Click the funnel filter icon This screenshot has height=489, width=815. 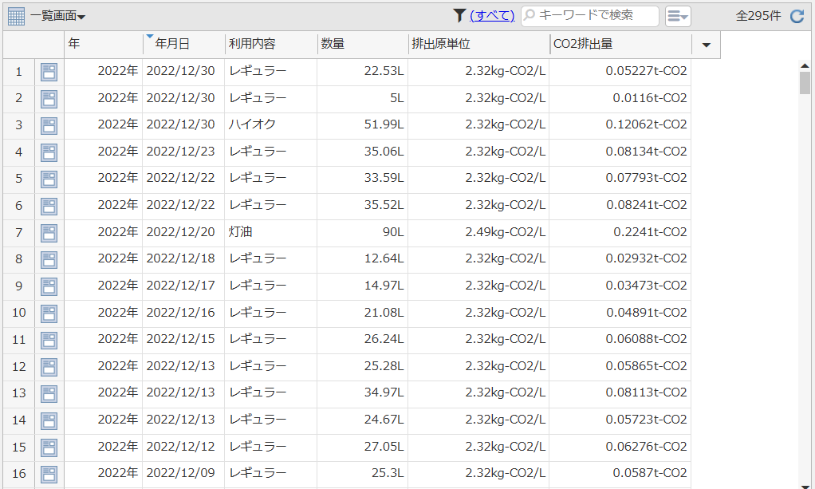point(459,15)
